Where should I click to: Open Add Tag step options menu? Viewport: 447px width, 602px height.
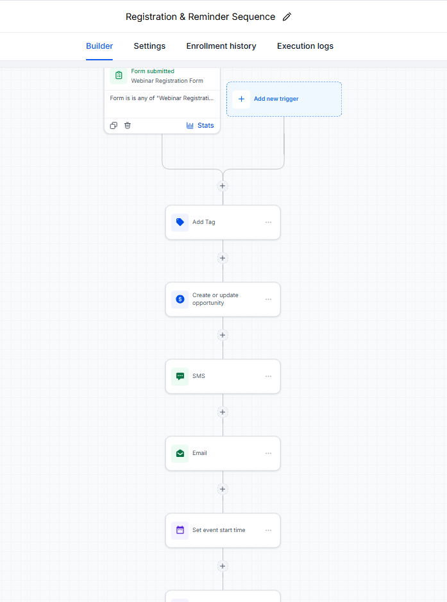pos(268,222)
